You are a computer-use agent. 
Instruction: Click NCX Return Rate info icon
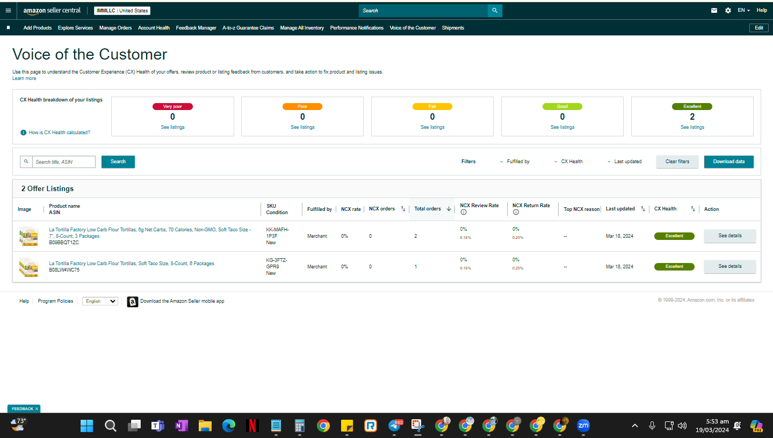pyautogui.click(x=516, y=212)
